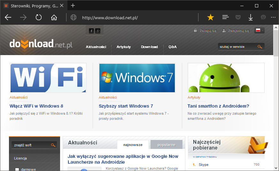Switch to the popularne tab

point(167,145)
